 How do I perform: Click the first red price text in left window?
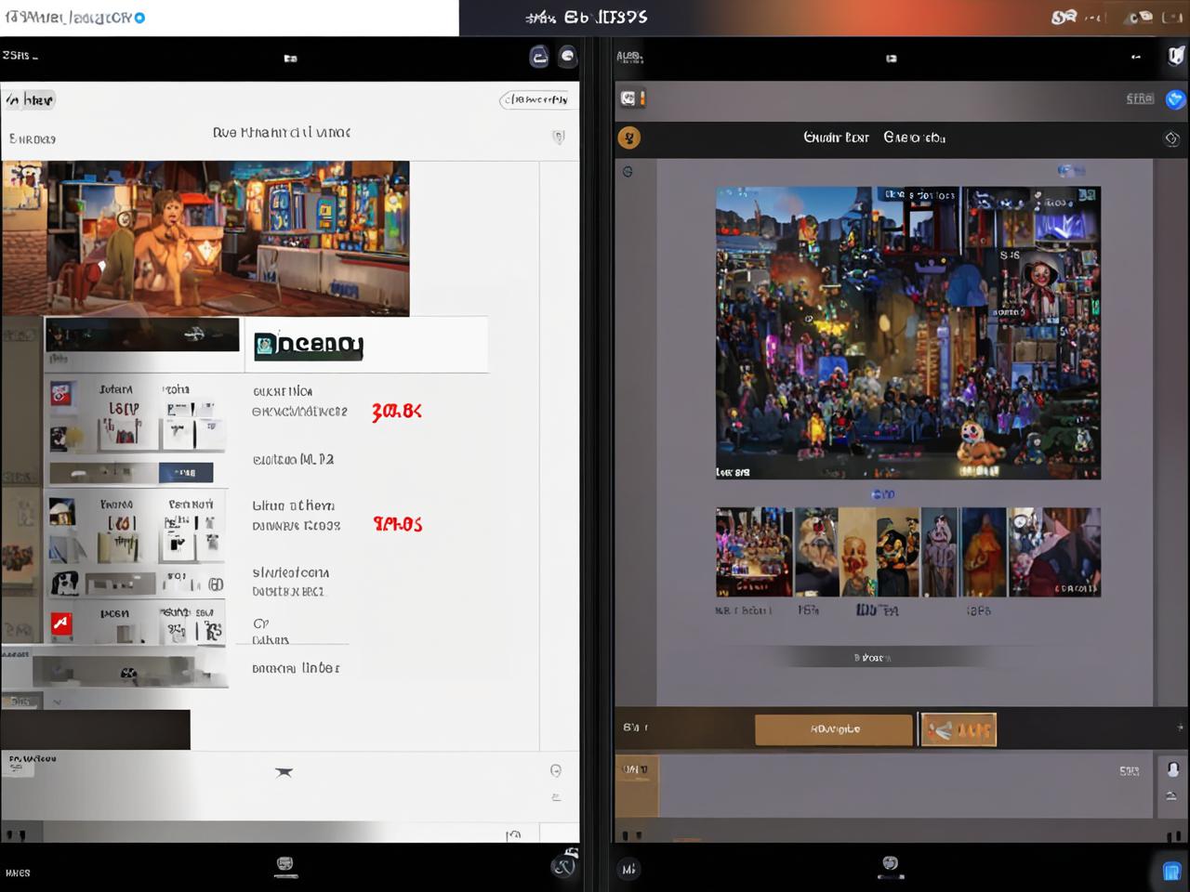coord(397,412)
